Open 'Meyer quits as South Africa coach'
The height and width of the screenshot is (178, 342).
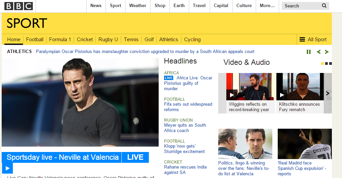pyautogui.click(x=185, y=128)
